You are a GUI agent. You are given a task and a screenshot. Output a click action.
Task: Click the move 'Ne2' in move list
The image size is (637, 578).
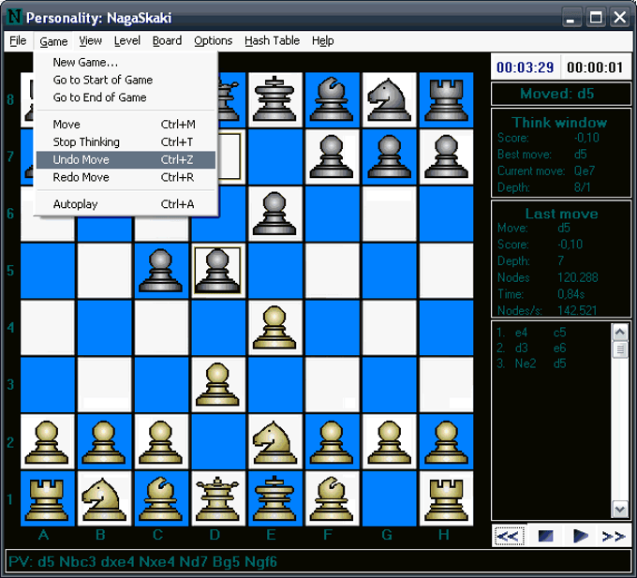click(526, 363)
